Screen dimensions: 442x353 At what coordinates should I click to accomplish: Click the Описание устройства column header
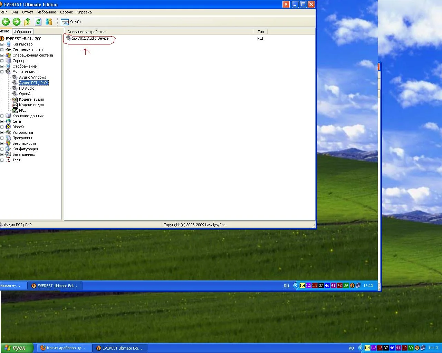click(158, 32)
